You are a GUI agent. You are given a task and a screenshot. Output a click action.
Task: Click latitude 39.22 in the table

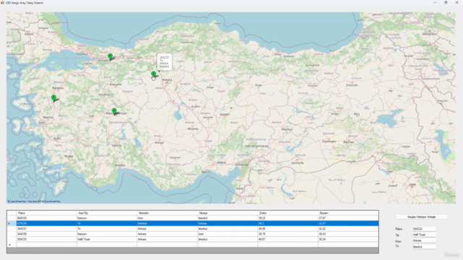(x=288, y=218)
